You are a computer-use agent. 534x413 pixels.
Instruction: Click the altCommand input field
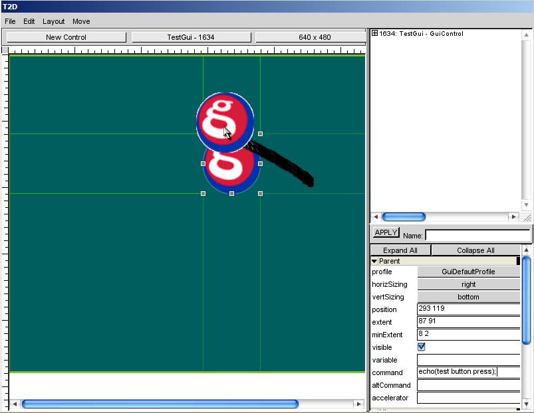pos(468,385)
